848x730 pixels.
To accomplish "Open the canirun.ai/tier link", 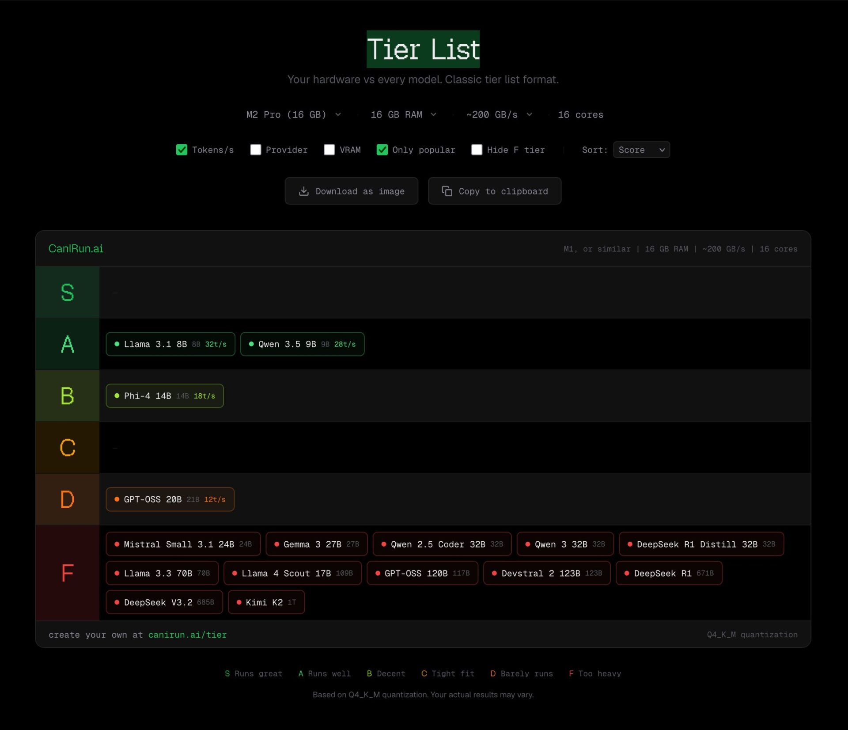I will [x=187, y=635].
